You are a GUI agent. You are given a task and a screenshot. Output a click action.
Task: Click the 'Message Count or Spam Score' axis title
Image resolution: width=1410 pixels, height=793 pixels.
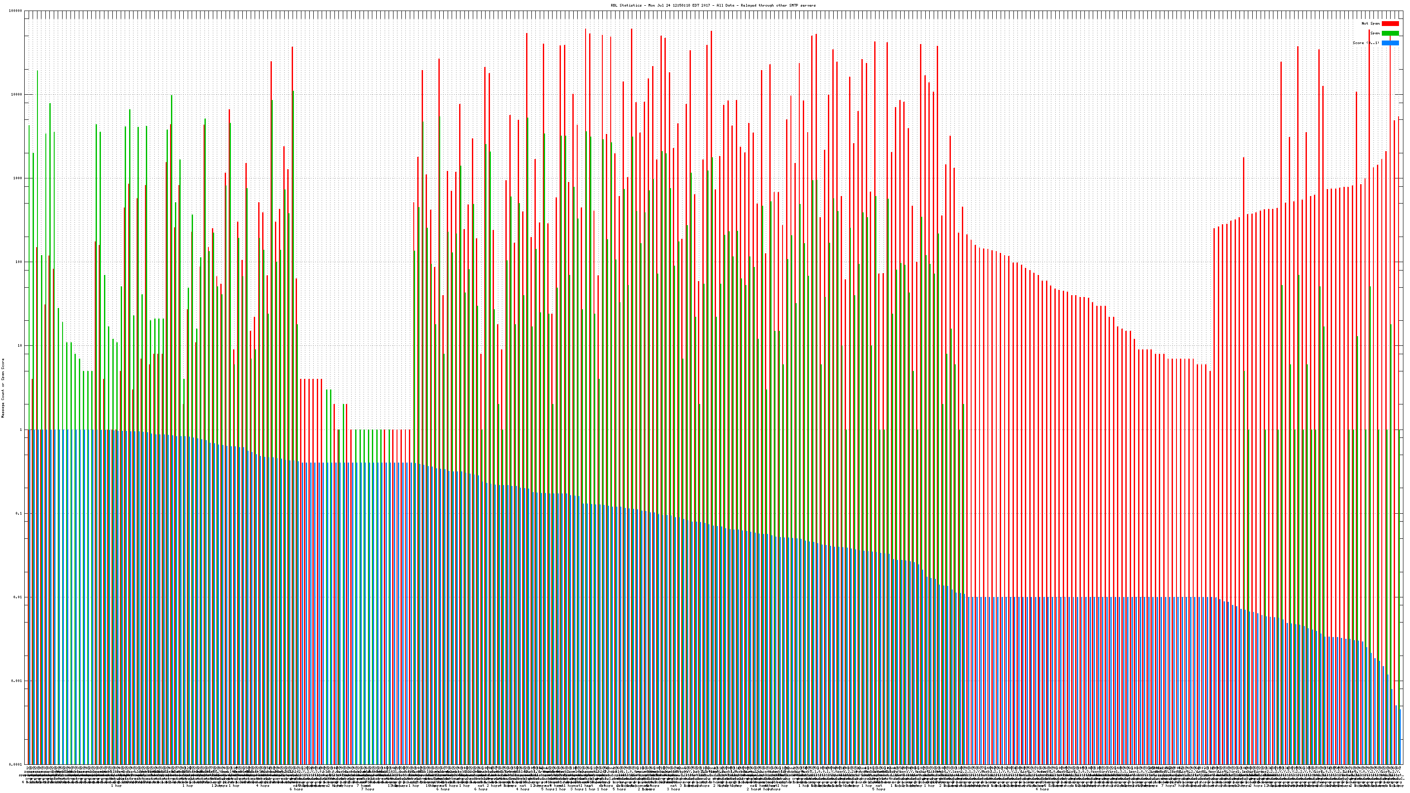coord(3,388)
